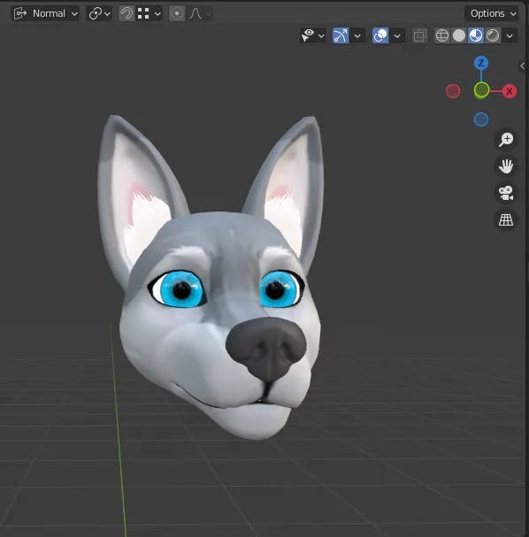Click the red X axis on gizmo
This screenshot has width=529, height=537.
510,91
